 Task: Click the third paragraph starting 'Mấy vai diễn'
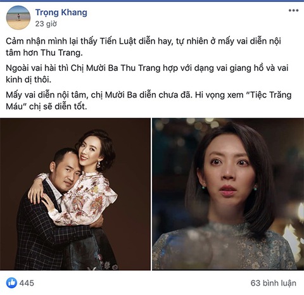pos(149,101)
